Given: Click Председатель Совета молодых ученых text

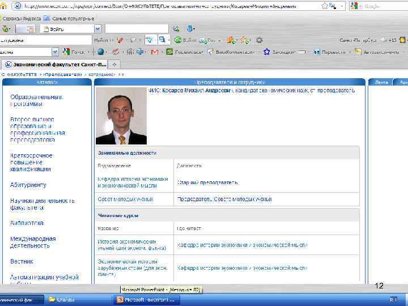Looking at the screenshot, I should (224, 199).
